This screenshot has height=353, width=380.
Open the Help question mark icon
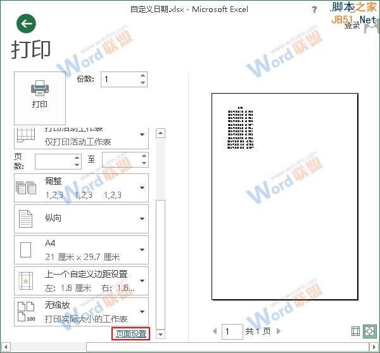(314, 9)
